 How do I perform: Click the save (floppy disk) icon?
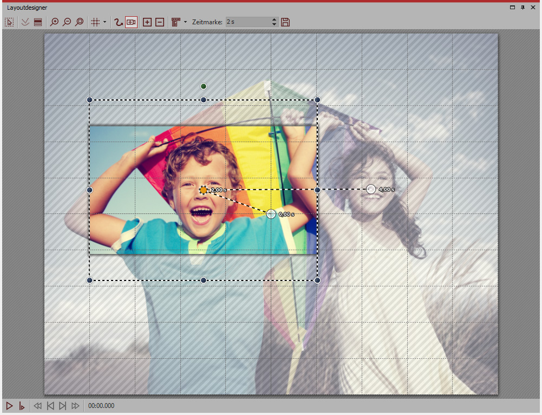click(x=285, y=22)
